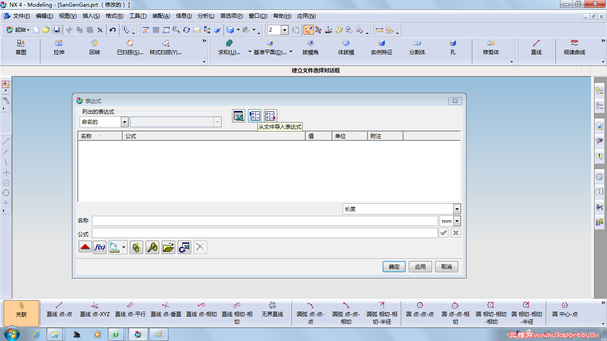Screen dimensions: 607x341
Task: Open the 文件(F) menu
Action: pos(21,16)
